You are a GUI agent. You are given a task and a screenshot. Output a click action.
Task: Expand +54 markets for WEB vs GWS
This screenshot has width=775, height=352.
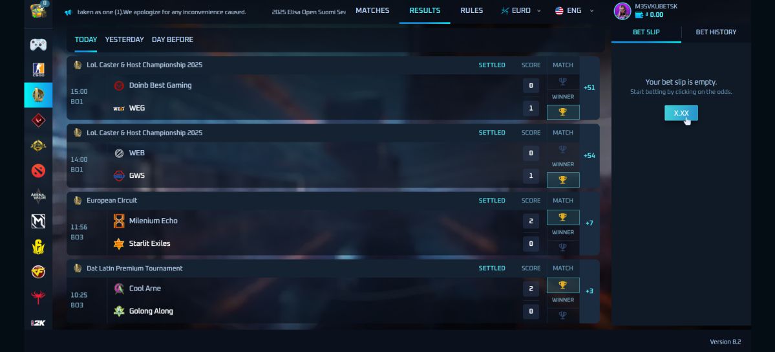click(589, 155)
